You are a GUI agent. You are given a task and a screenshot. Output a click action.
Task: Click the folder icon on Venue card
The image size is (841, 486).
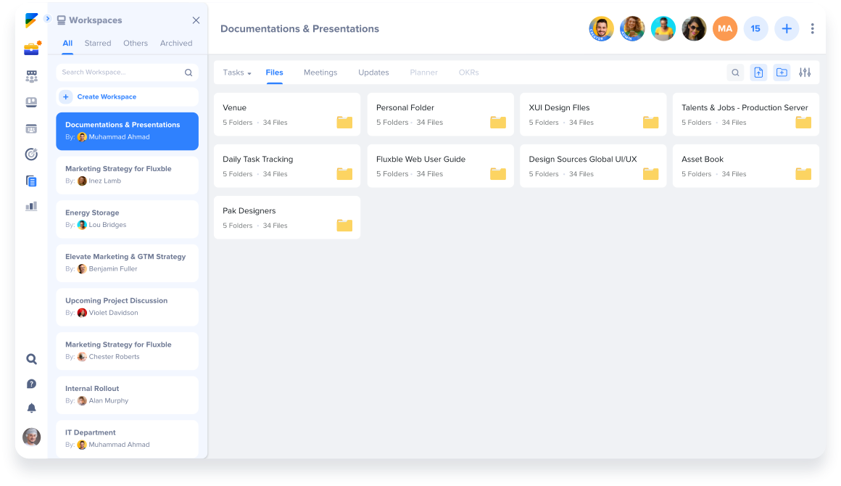point(344,123)
